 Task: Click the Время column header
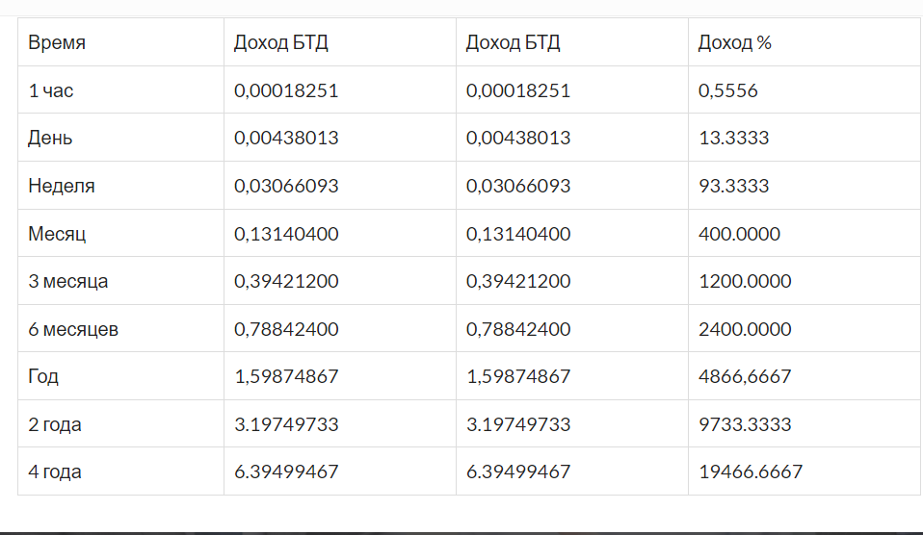57,43
